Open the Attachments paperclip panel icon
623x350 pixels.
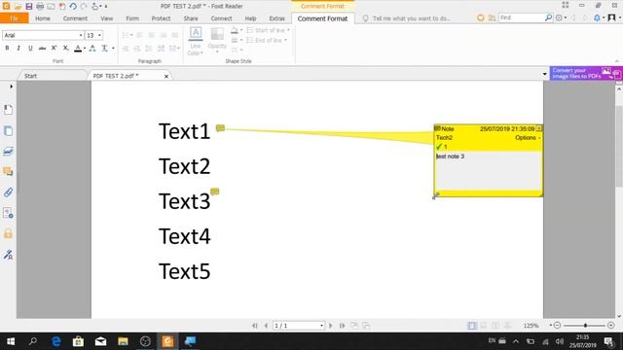[8, 192]
